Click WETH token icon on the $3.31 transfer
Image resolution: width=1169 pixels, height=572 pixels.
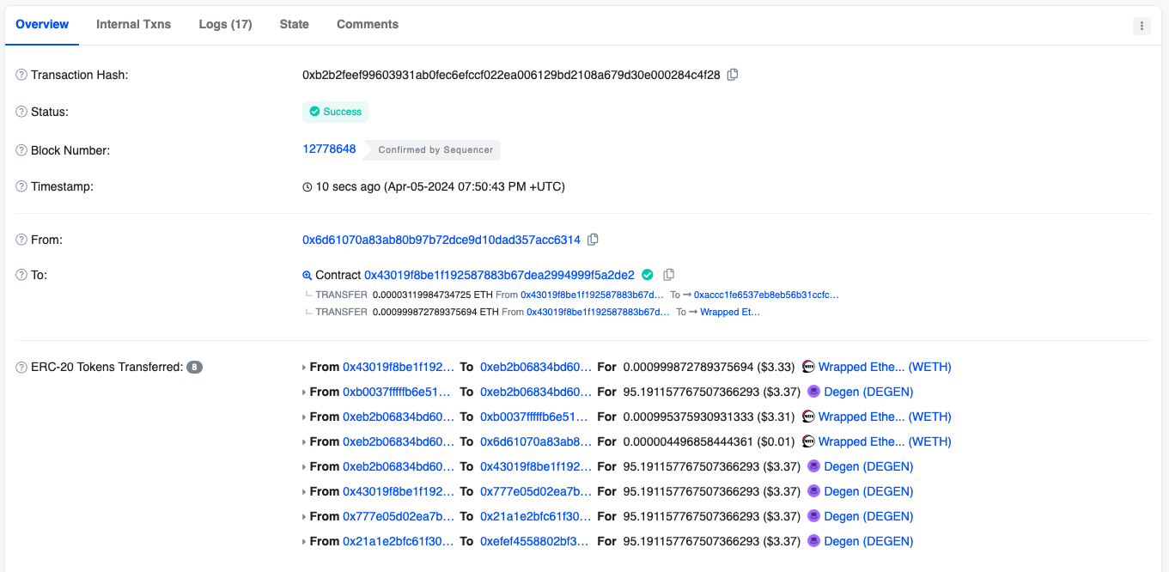coord(808,417)
